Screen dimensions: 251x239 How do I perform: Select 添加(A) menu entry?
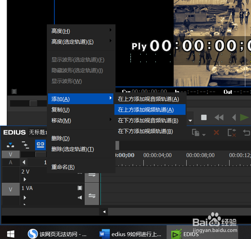point(81,99)
